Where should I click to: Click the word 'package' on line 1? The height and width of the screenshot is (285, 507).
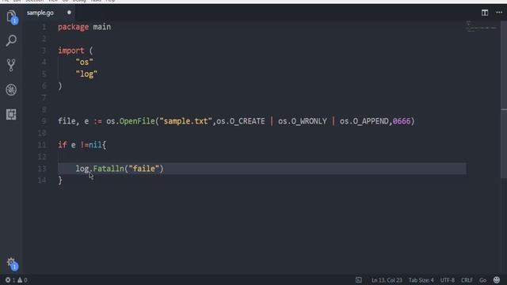[73, 27]
